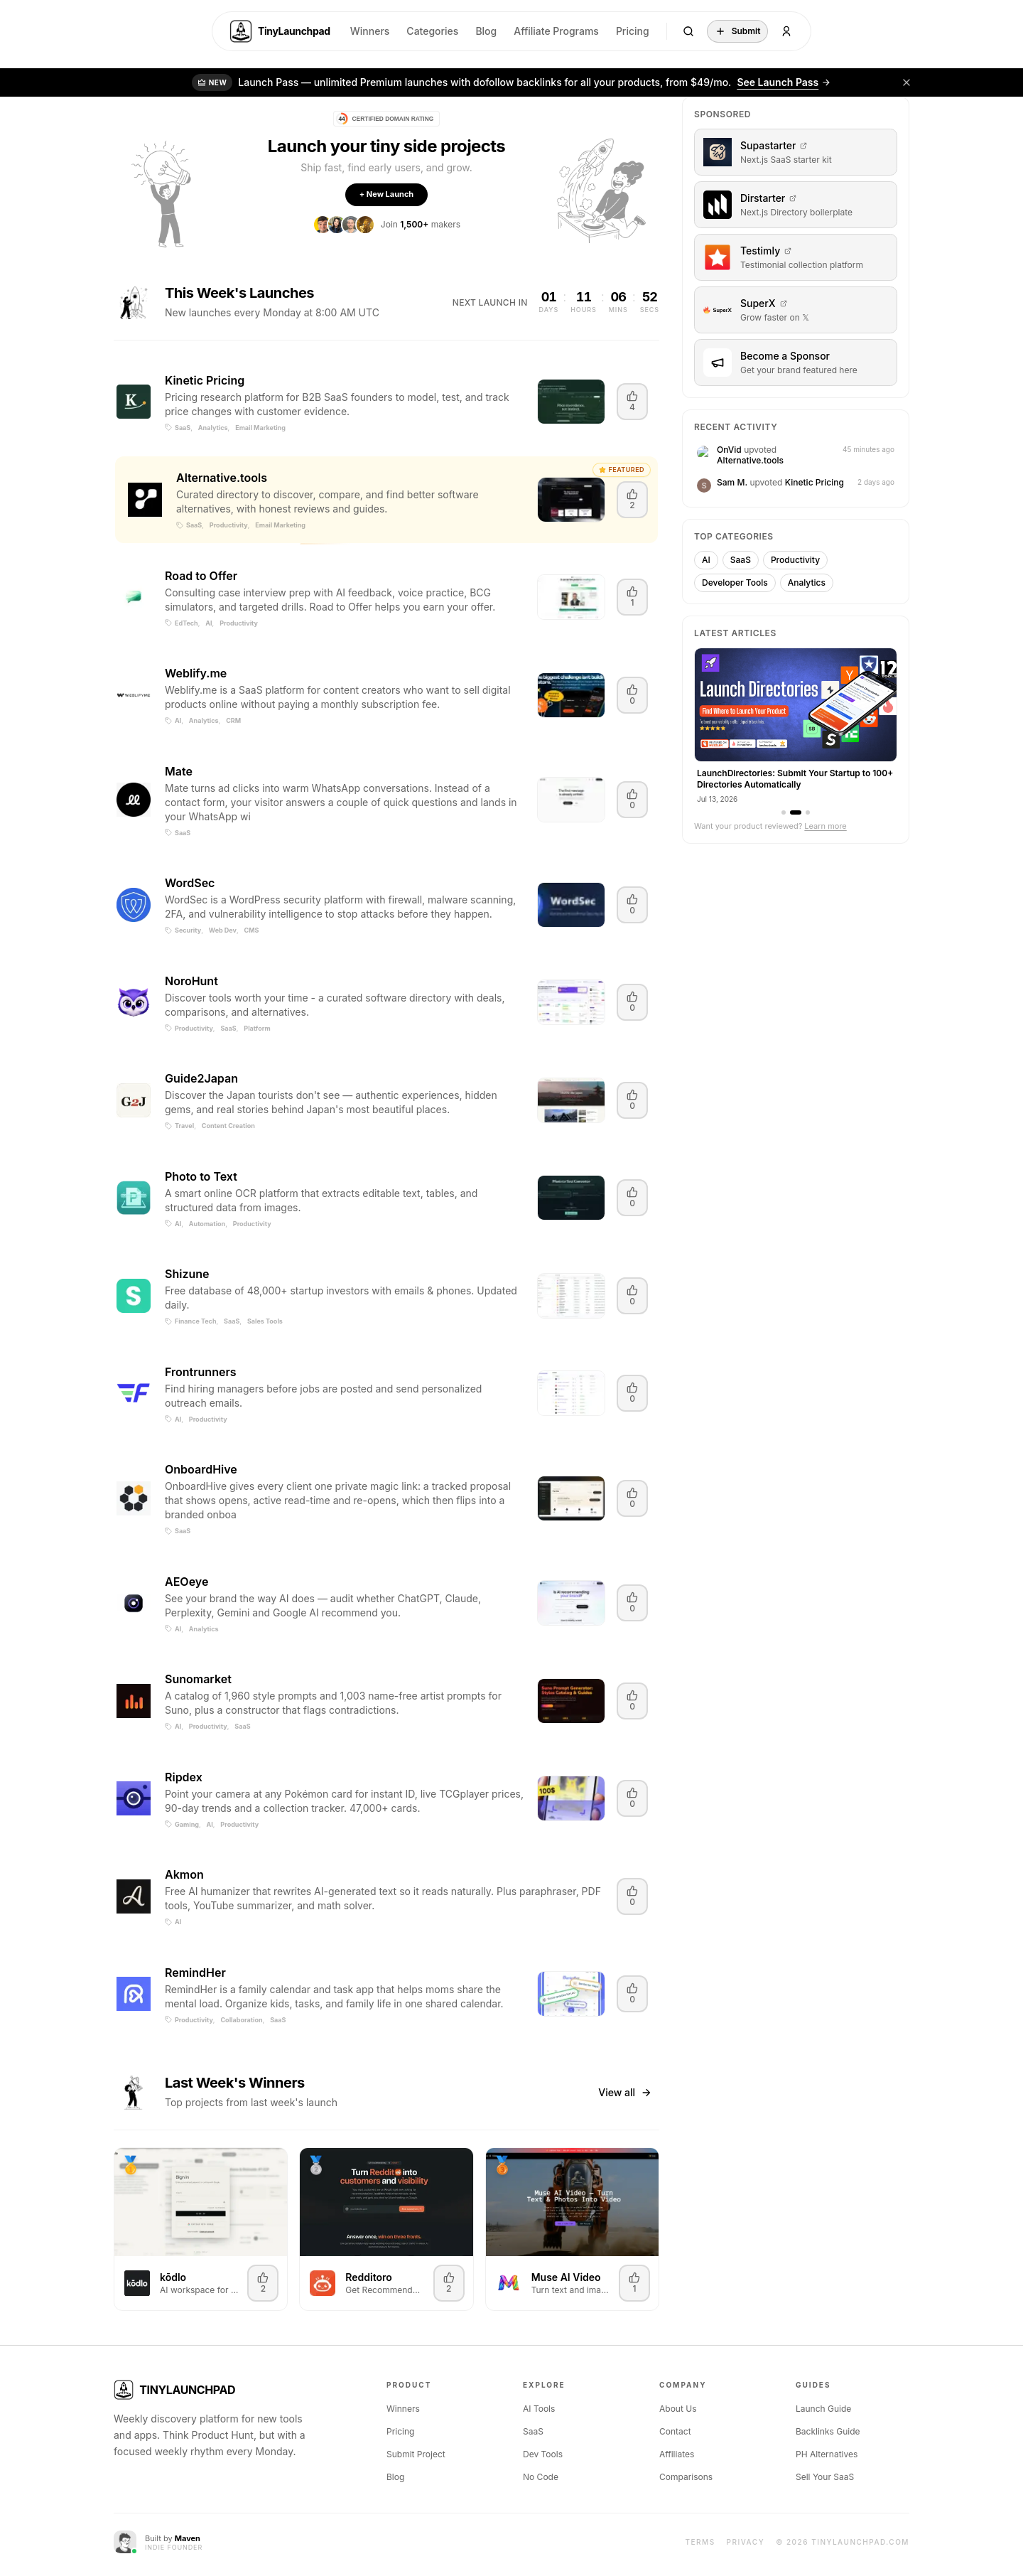1023x2576 pixels.
Task: Open the search icon in navbar
Action: pyautogui.click(x=688, y=31)
